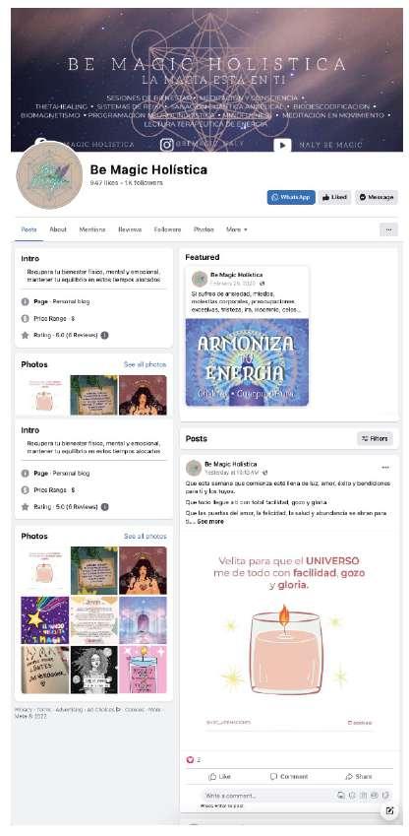Switch to the Reviews tab
The image size is (409, 836).
pyautogui.click(x=130, y=229)
